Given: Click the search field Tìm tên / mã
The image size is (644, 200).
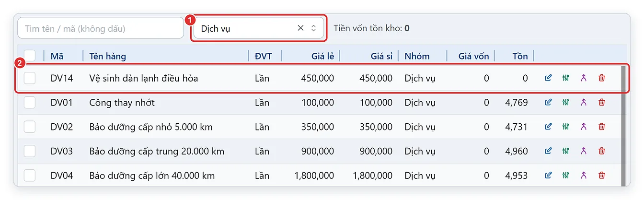Looking at the screenshot, I should [101, 28].
